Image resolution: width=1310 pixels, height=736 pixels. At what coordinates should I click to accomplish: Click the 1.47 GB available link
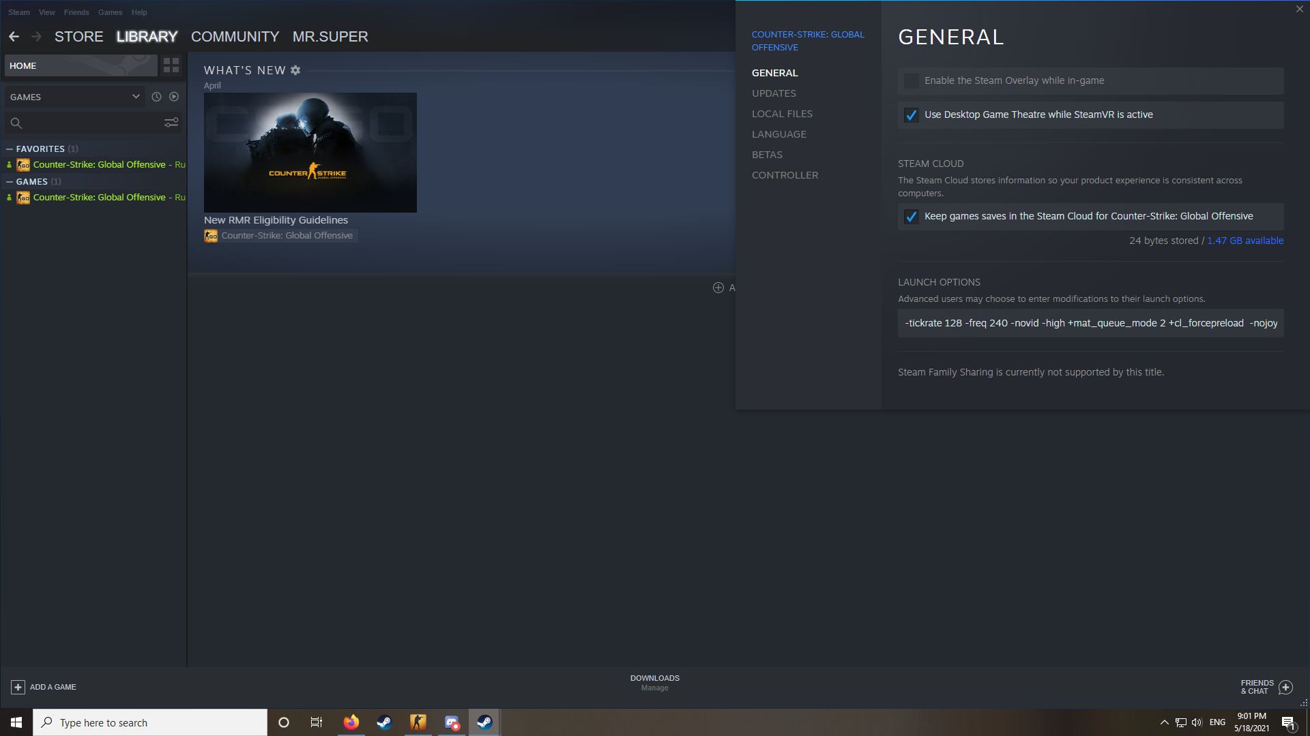tap(1245, 241)
